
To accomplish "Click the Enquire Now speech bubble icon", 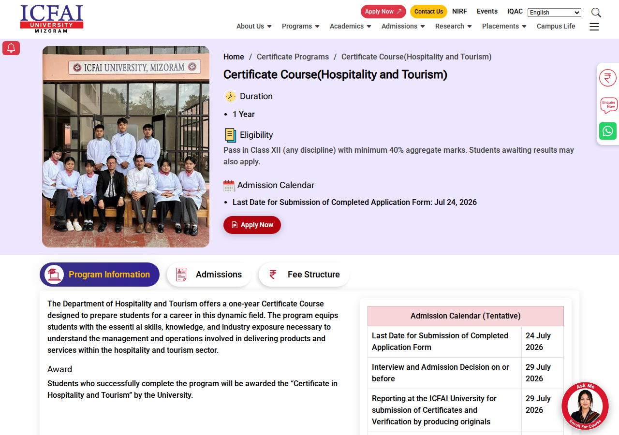I will (608, 104).
